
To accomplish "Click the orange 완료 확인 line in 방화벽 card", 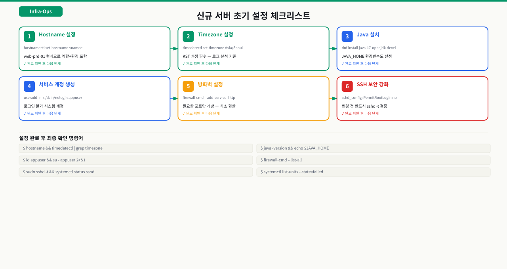I will click(201, 114).
